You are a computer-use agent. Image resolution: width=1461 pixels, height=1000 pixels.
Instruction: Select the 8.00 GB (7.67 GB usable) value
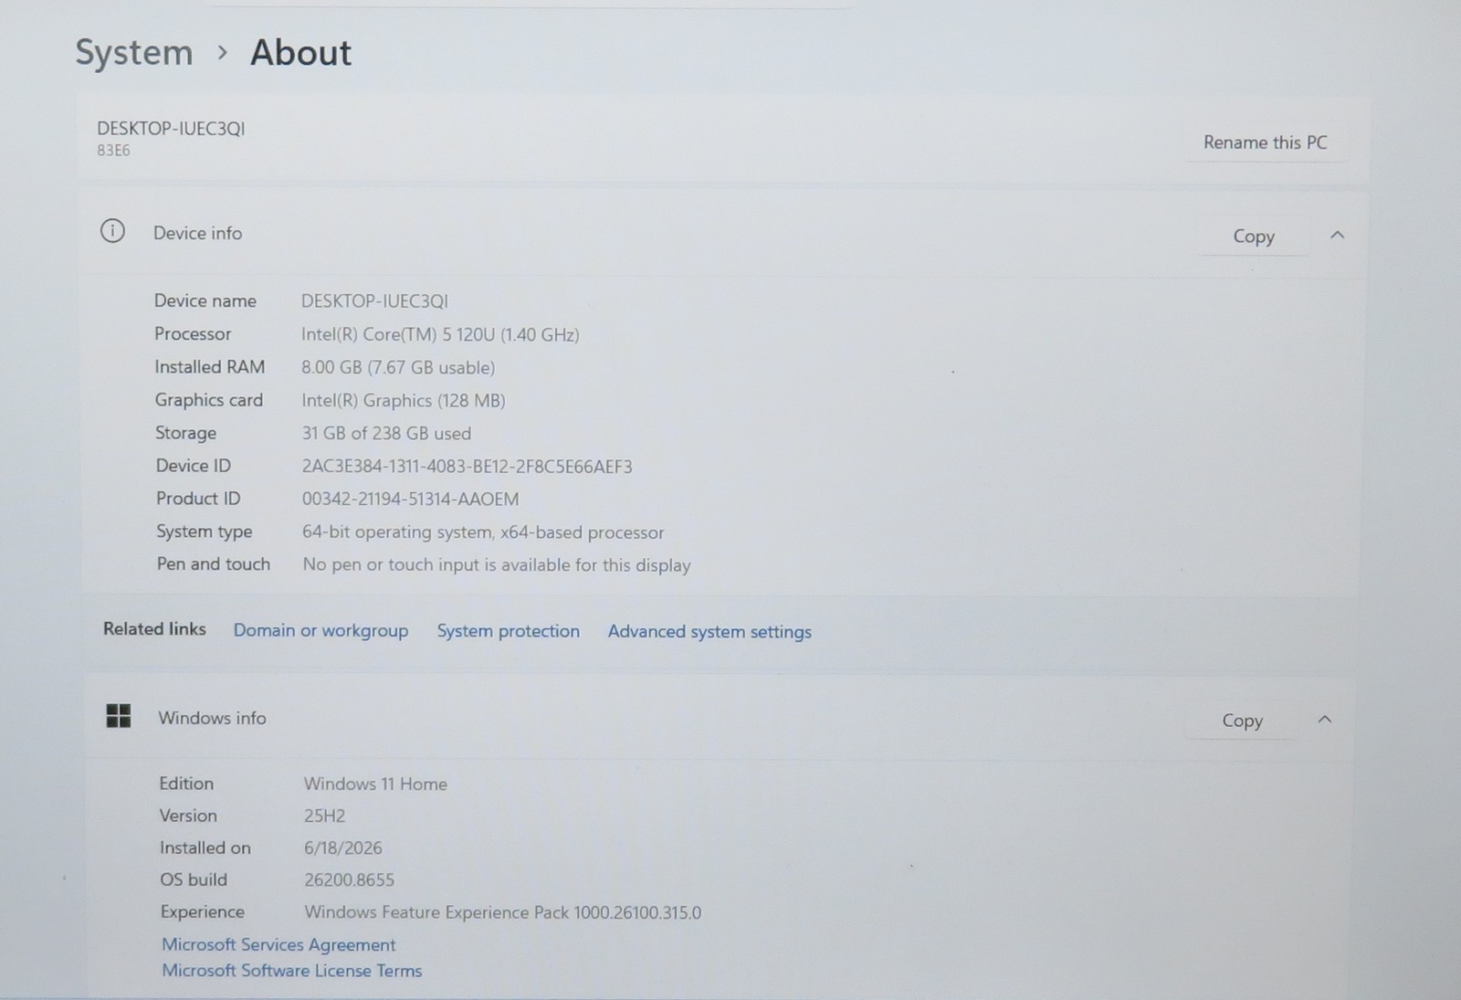(x=398, y=367)
